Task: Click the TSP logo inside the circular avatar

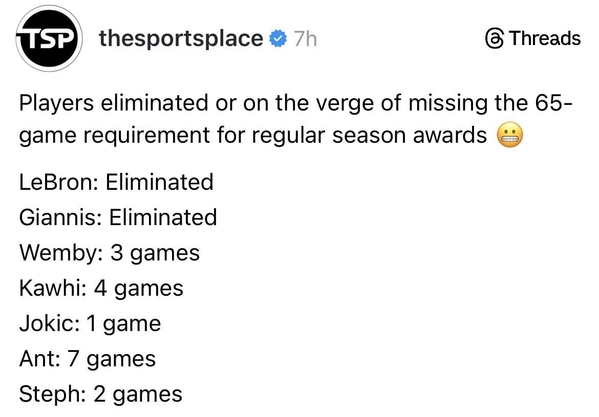Action: [x=49, y=38]
